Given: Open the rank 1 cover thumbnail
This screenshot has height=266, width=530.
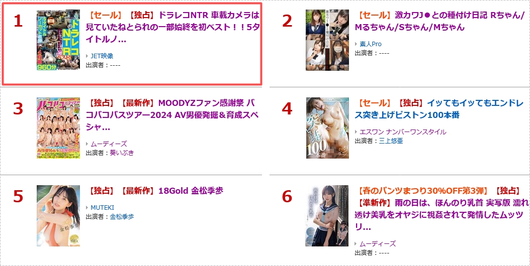Looking at the screenshot, I should click(58, 40).
